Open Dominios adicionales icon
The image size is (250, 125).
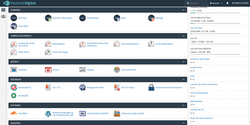tap(48, 18)
